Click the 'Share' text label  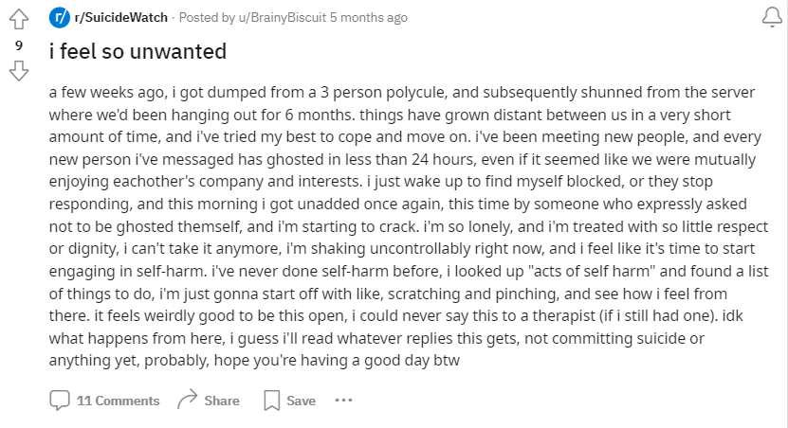pyautogui.click(x=222, y=401)
